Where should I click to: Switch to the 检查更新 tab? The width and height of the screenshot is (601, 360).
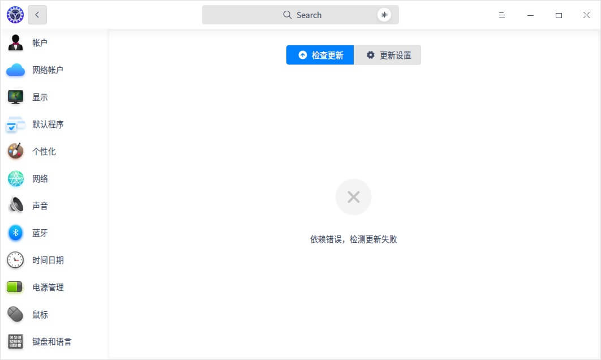[320, 55]
